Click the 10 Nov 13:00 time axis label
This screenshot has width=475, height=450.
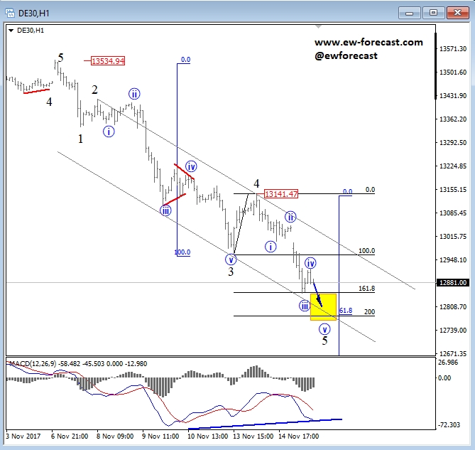[207, 436]
